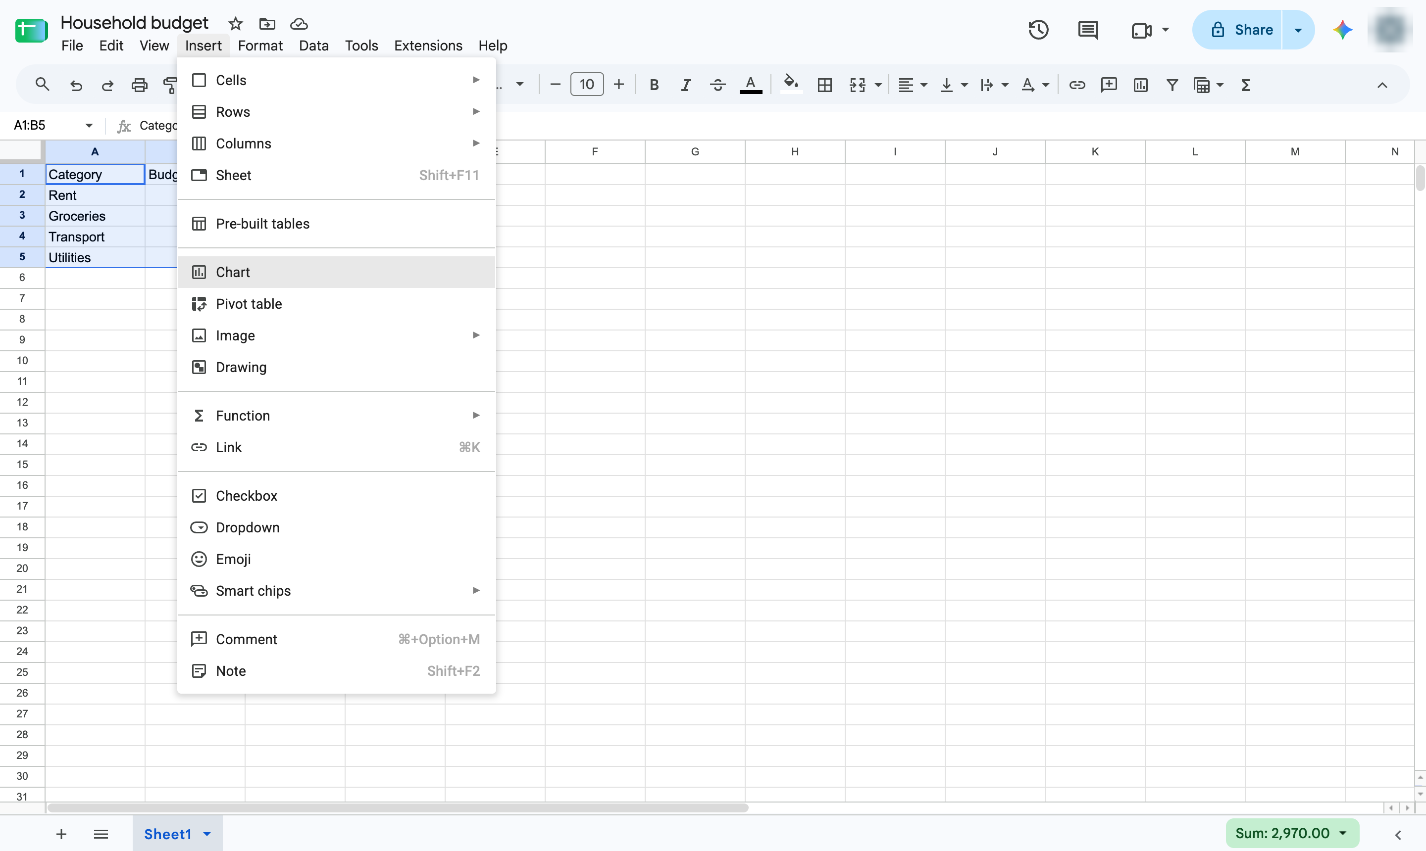Click the insert link toolbar icon

1076,85
